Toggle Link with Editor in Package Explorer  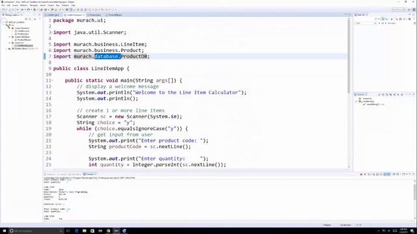pos(30,19)
